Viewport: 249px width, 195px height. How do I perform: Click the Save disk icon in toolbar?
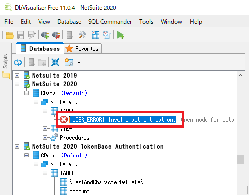click(21, 35)
